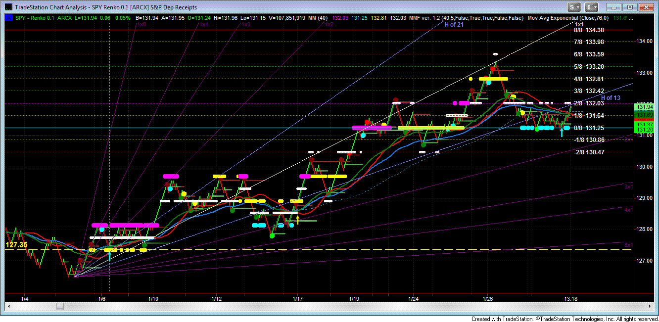Open the S symbol-linking dropdown
Image resolution: width=659 pixels, height=322 pixels.
pyautogui.click(x=574, y=7)
